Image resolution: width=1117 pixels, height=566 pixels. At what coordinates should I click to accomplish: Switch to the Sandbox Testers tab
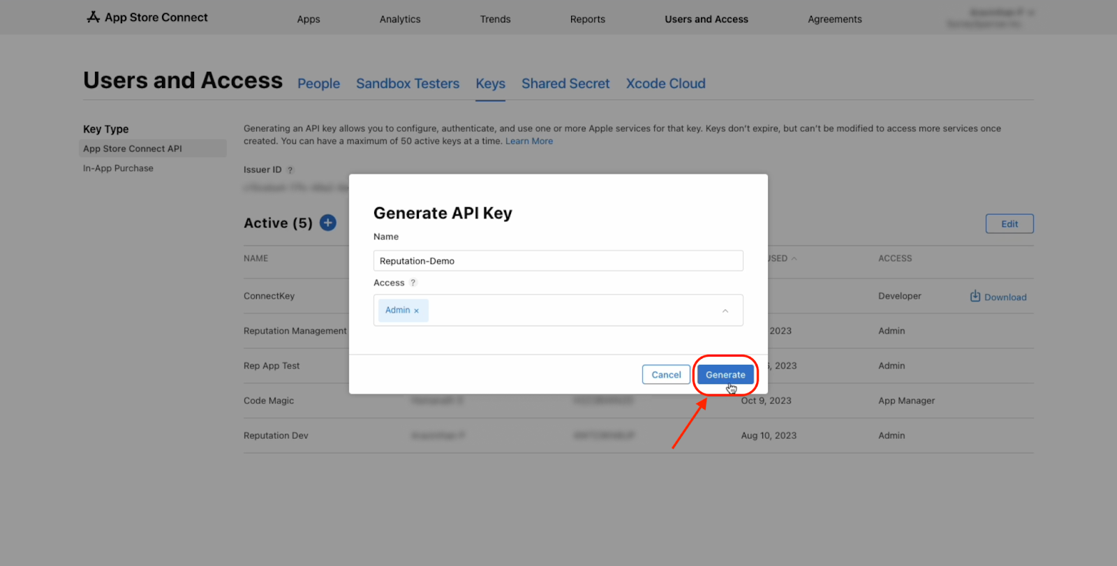pos(408,84)
